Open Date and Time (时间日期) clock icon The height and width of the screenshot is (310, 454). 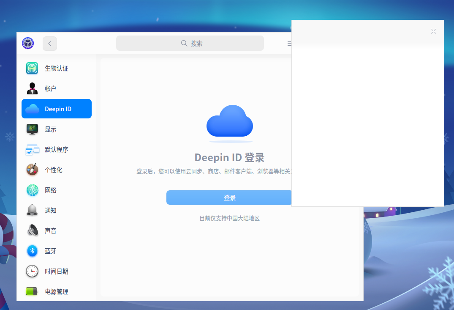32,271
